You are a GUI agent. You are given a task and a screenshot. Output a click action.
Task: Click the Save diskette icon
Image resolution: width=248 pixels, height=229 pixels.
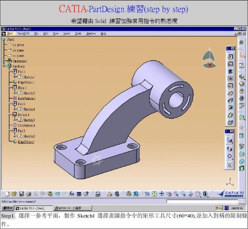(21, 194)
